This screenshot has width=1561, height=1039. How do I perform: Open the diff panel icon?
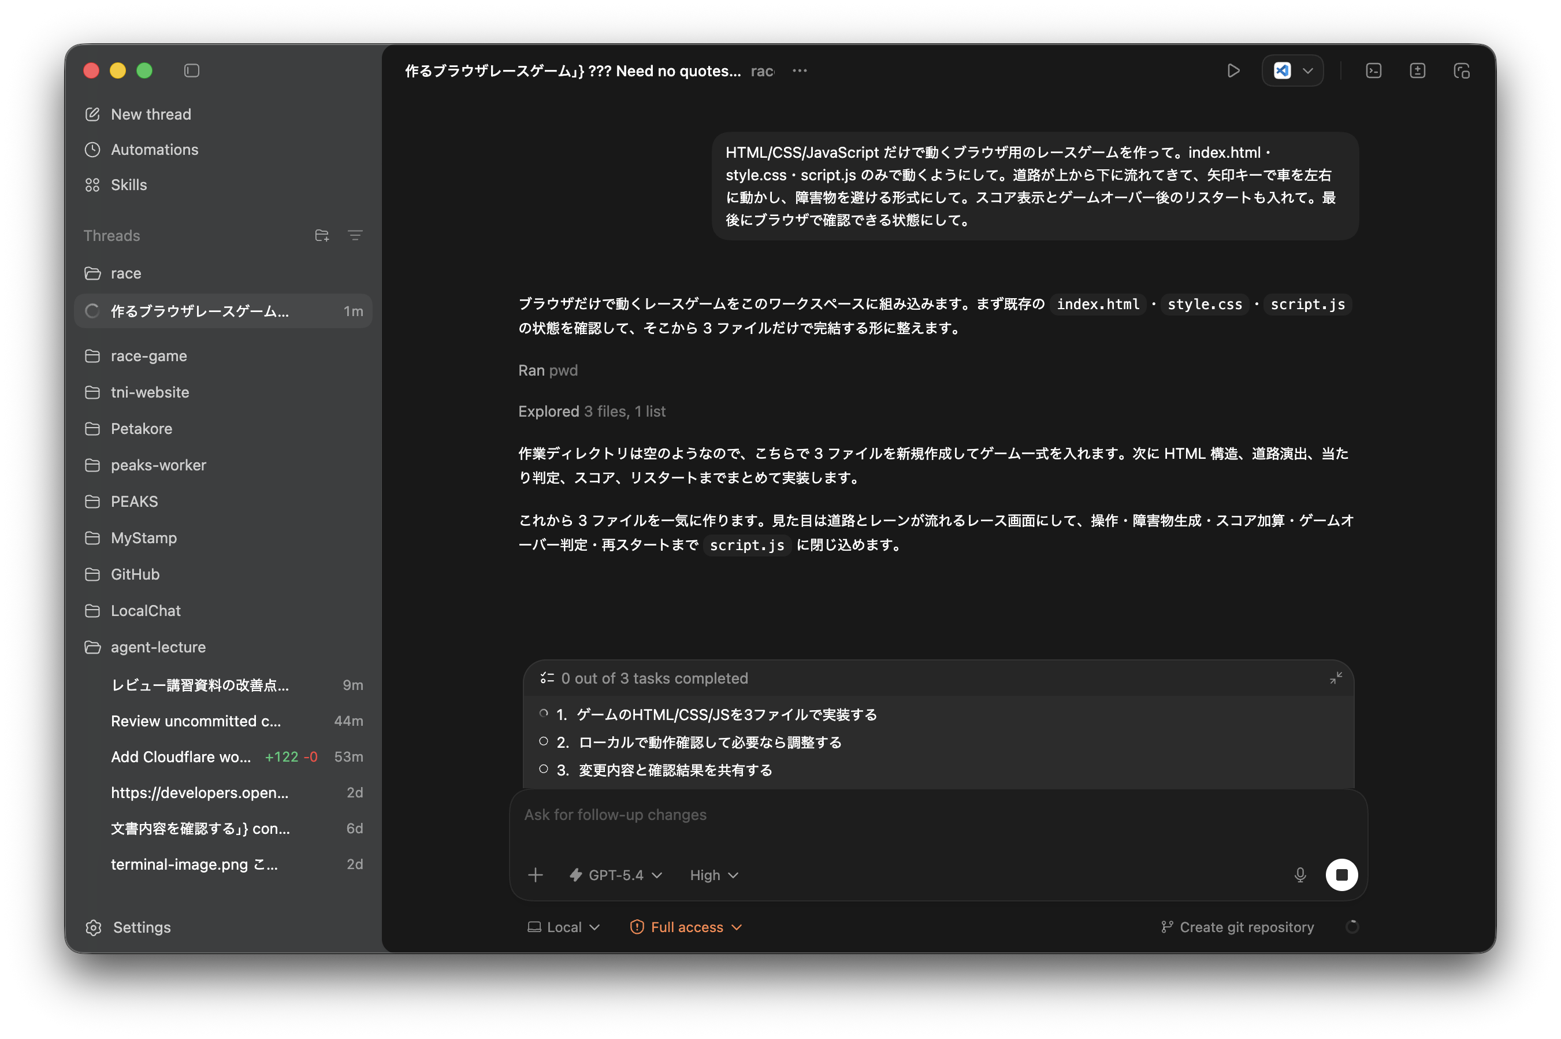coord(1417,70)
